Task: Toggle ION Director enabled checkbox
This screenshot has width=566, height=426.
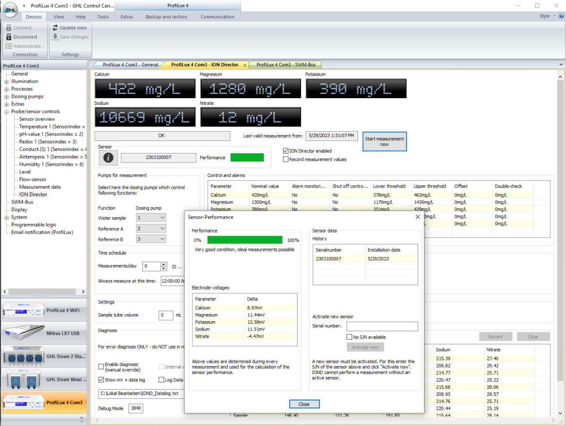Action: pyautogui.click(x=285, y=151)
